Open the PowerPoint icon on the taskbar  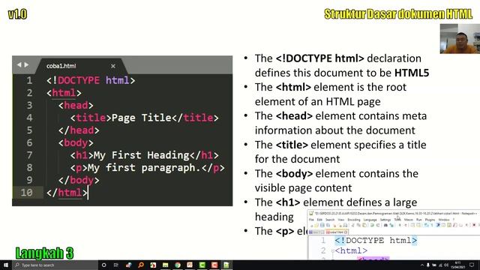click(x=190, y=265)
